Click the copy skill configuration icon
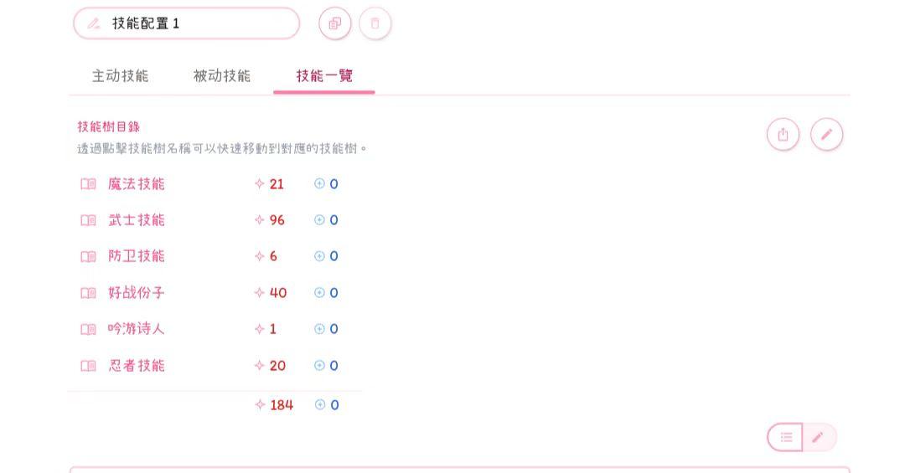This screenshot has height=473, width=905. pyautogui.click(x=335, y=23)
